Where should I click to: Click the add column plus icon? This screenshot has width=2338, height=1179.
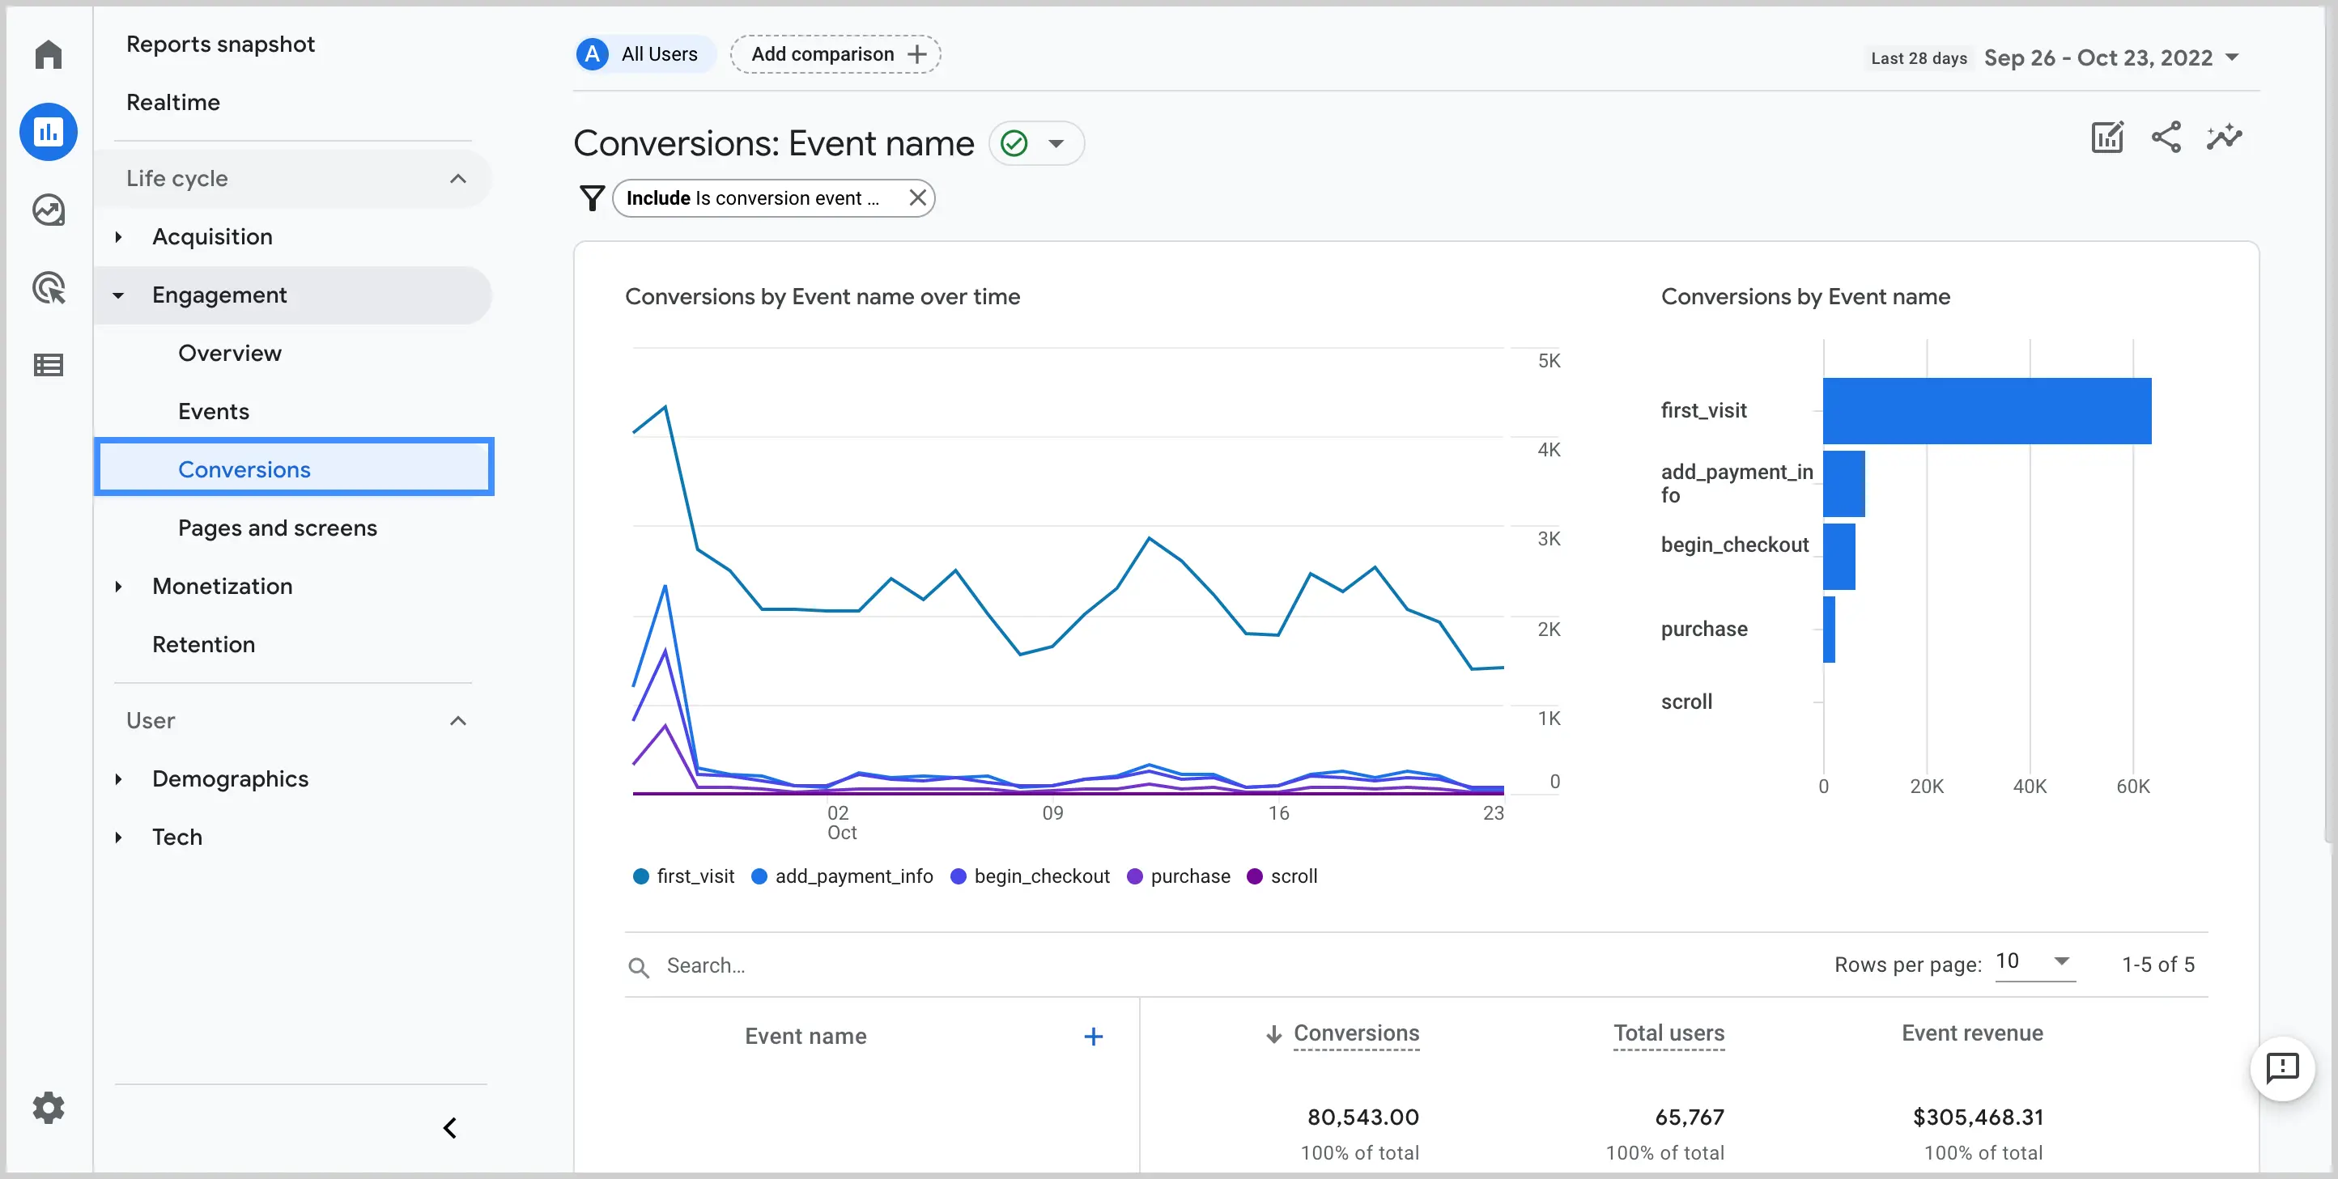click(x=1093, y=1036)
